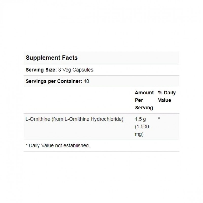Click the word "Amount" in column header
Image resolution: width=203 pixels, height=203 pixels.
pos(144,93)
